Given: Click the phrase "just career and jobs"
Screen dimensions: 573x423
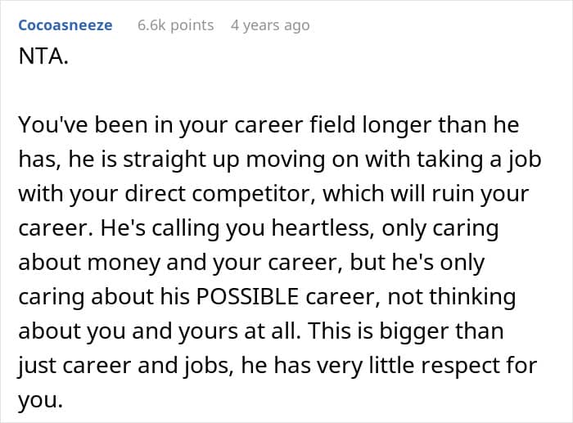Looking at the screenshot, I should click(x=126, y=366).
